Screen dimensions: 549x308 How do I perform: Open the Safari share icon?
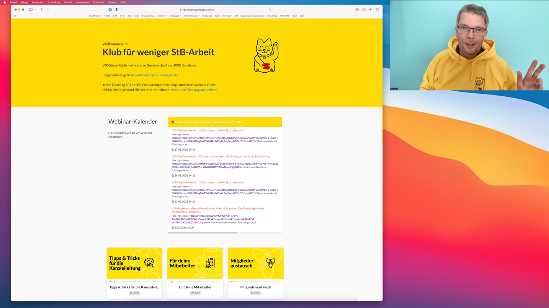[364, 10]
